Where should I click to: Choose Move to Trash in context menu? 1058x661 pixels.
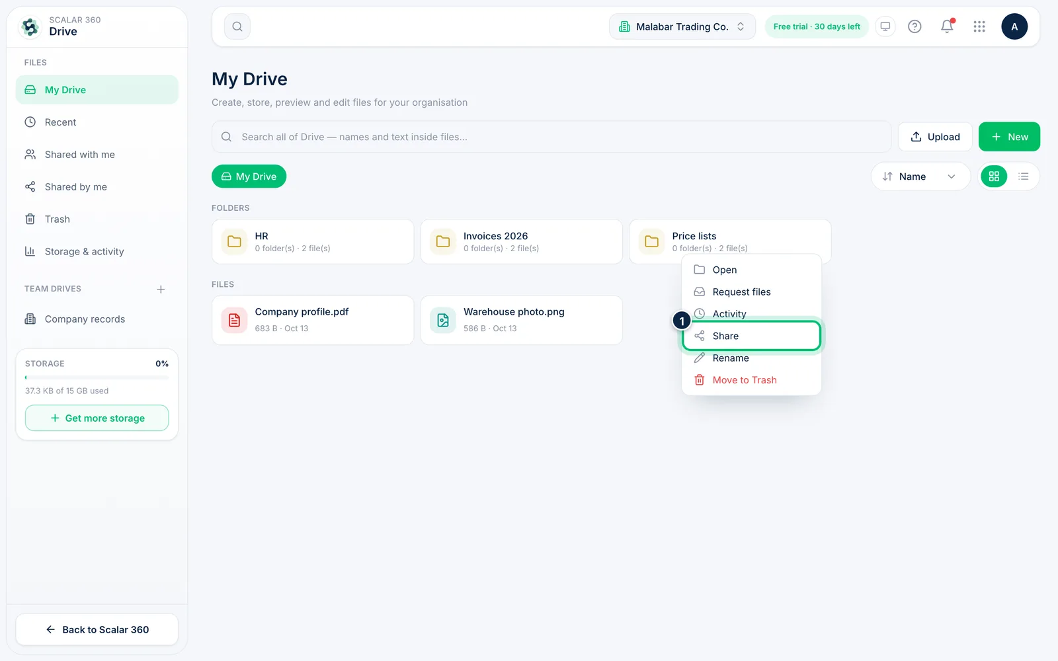click(751, 380)
